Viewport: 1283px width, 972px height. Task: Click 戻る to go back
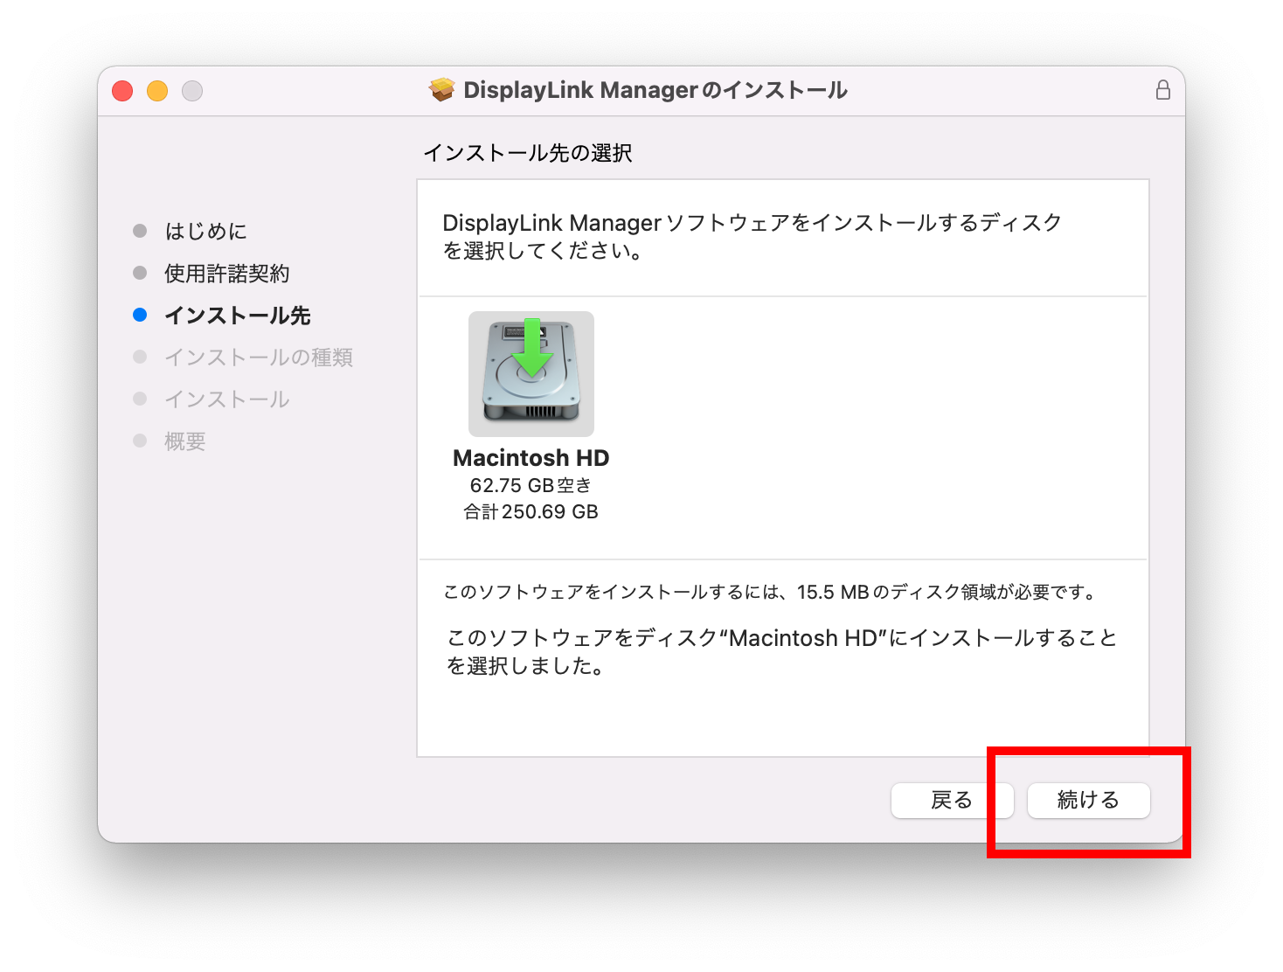(x=952, y=800)
